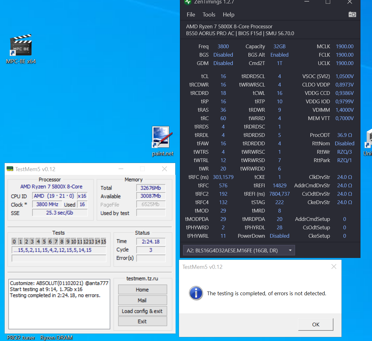
Task: Open the MPC-BE x64 desktop shortcut
Action: click(x=21, y=49)
